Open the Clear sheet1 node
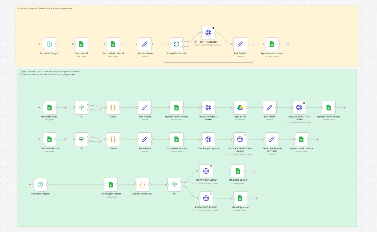377x232 pixels. click(x=81, y=44)
